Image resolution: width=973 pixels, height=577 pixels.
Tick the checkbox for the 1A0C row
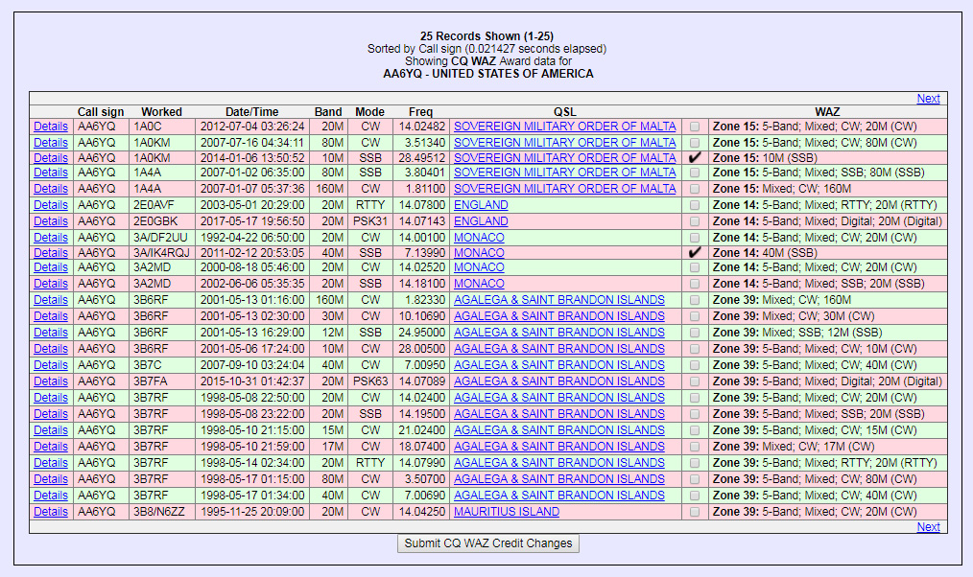[695, 127]
